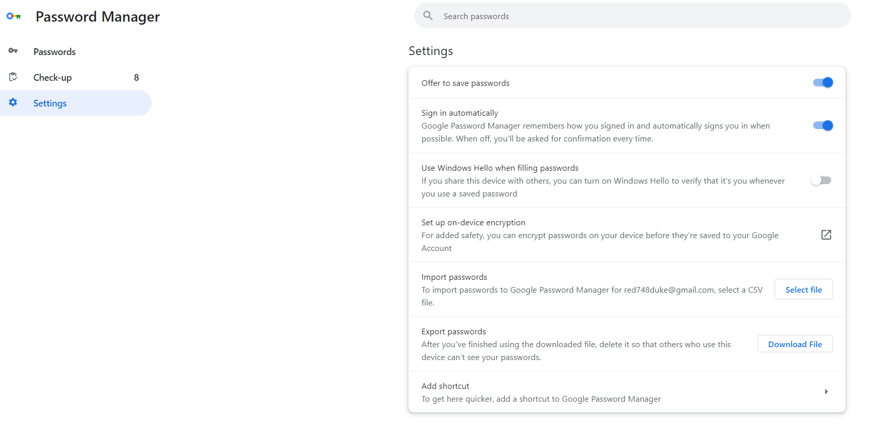The width and height of the screenshot is (878, 431).
Task: Click the key icon beside Passwords
Action: point(13,51)
